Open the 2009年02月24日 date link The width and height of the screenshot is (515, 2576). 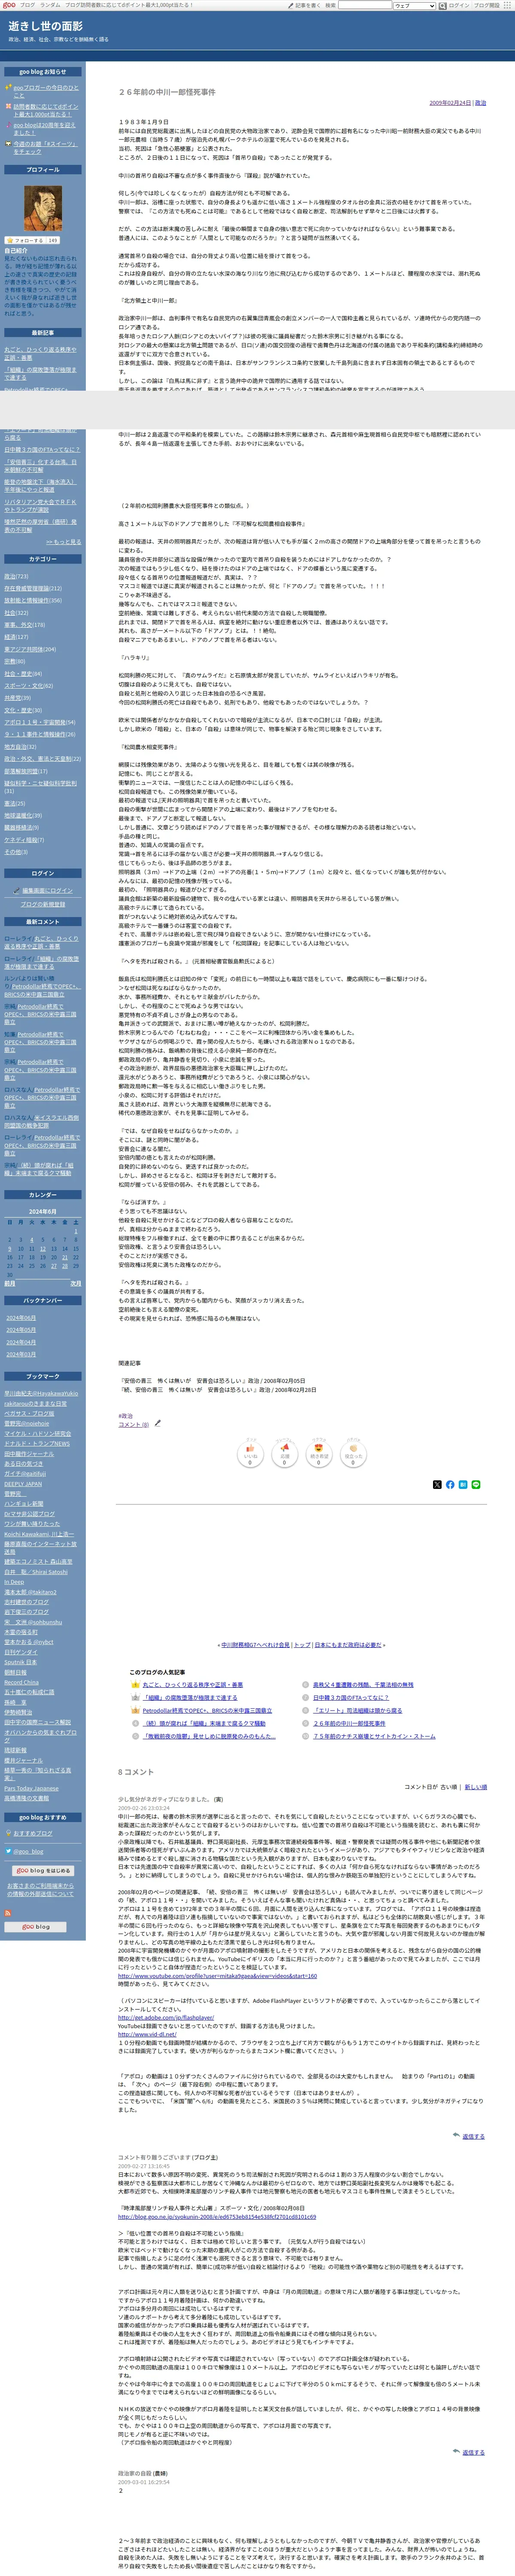pos(450,103)
